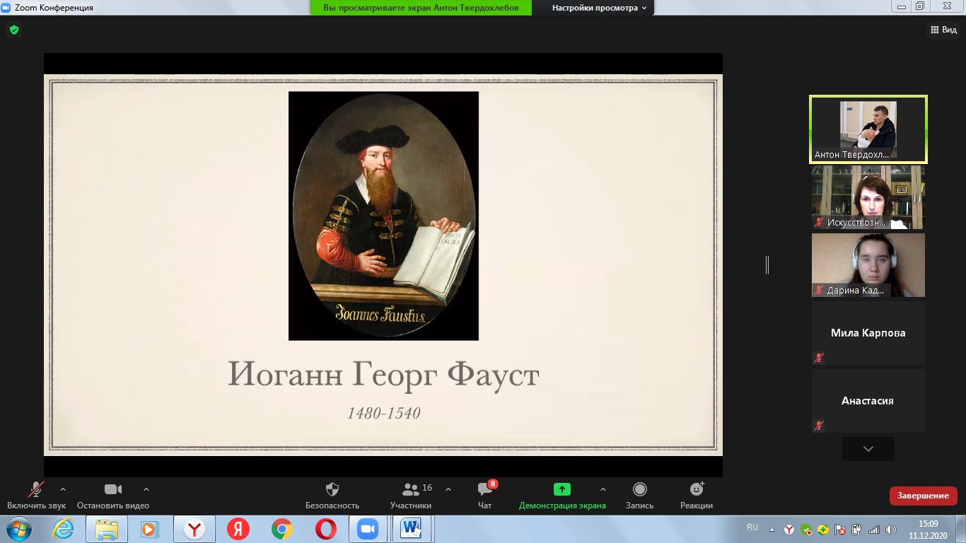The image size is (966, 543).
Task: Switch to Microsoft Word taskbar button
Action: pyautogui.click(x=411, y=529)
